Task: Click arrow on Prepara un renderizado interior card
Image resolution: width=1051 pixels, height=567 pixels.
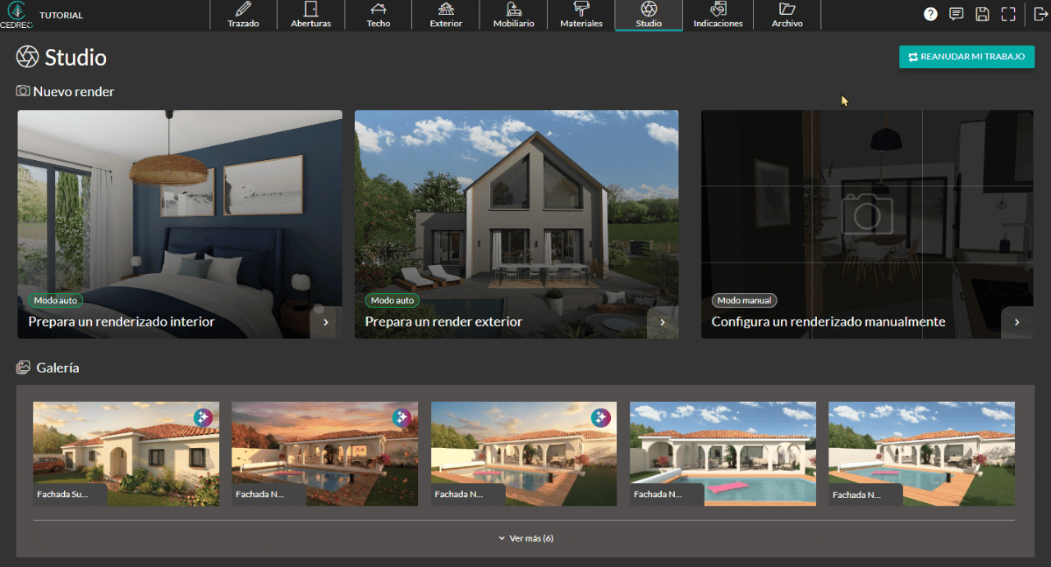Action: click(x=326, y=322)
